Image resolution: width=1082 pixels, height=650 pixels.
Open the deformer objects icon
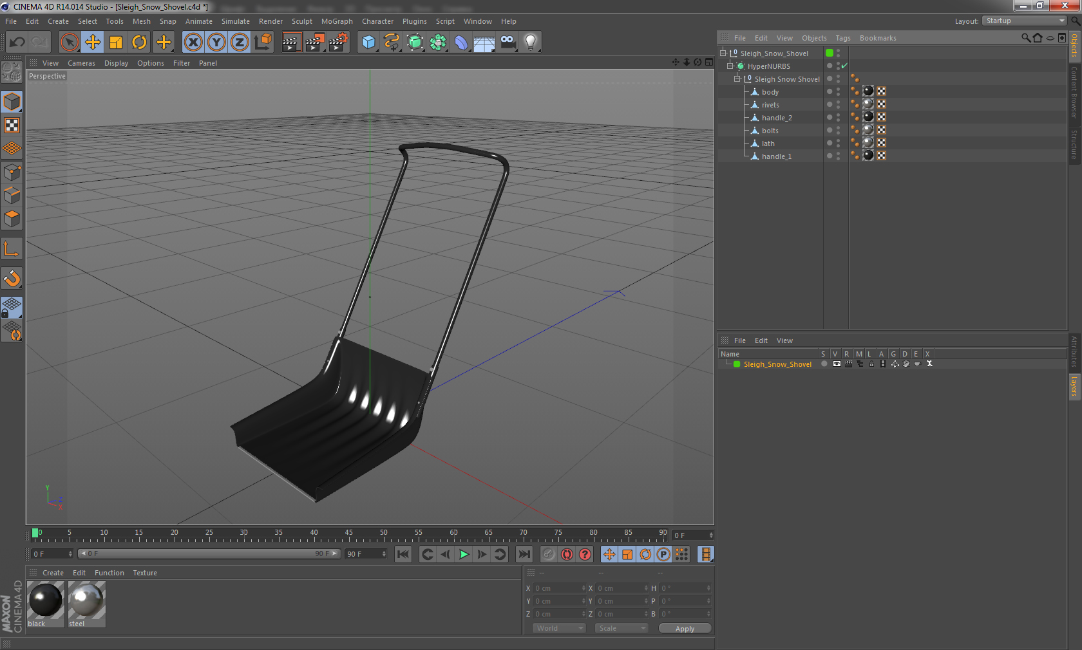[x=461, y=42]
